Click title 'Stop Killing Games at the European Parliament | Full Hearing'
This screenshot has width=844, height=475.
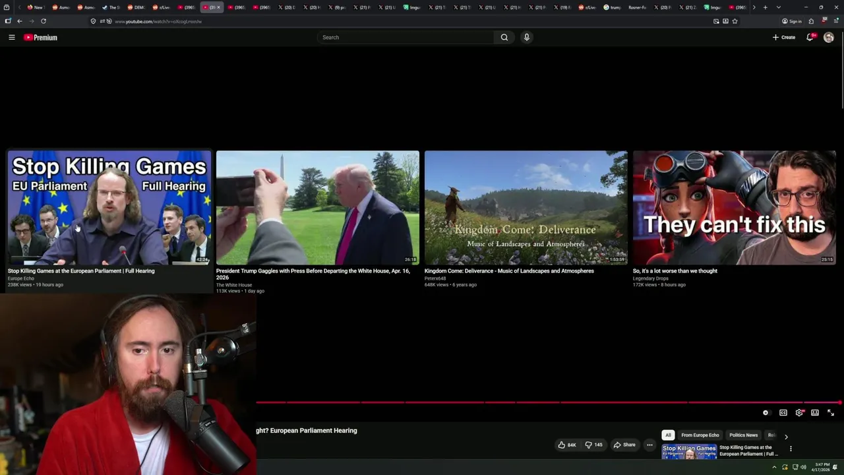[81, 271]
